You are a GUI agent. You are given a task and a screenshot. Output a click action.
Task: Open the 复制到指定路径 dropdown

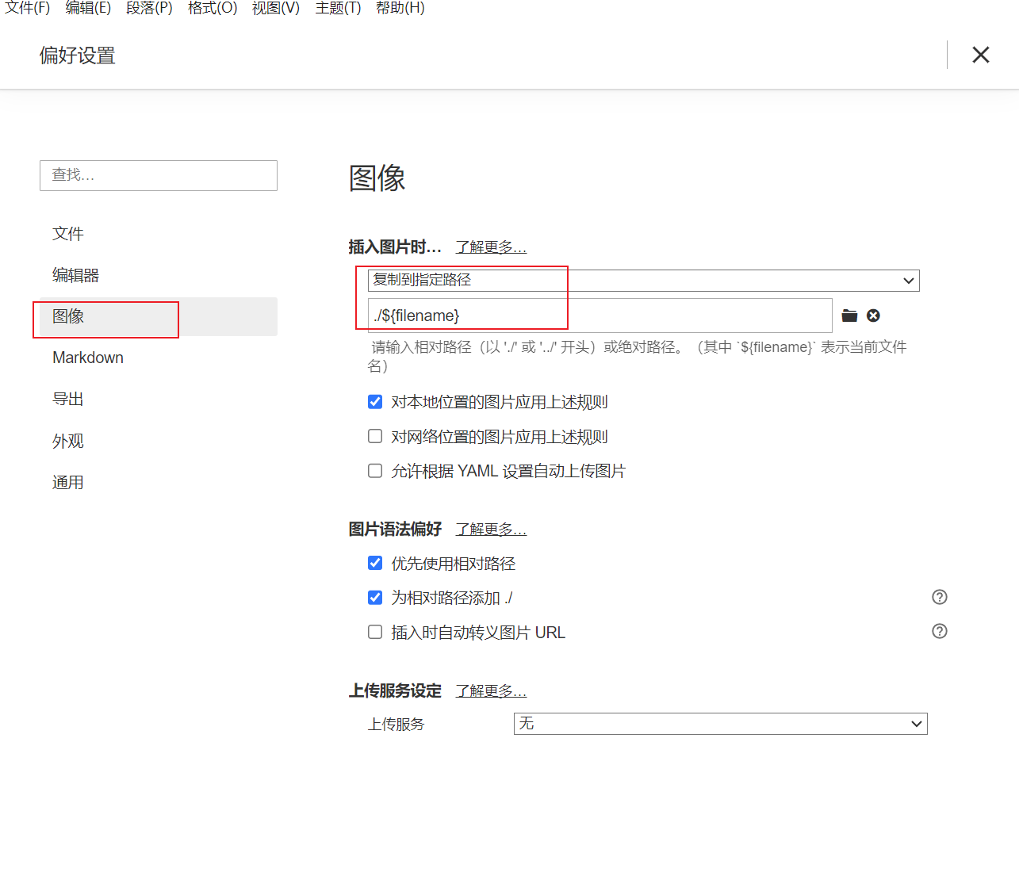643,281
